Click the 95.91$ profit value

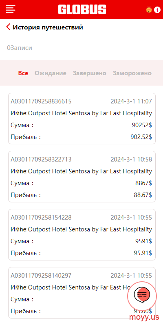[143, 253]
